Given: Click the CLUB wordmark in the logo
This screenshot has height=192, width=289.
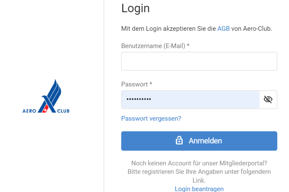Looking at the screenshot, I should pyautogui.click(x=63, y=111).
